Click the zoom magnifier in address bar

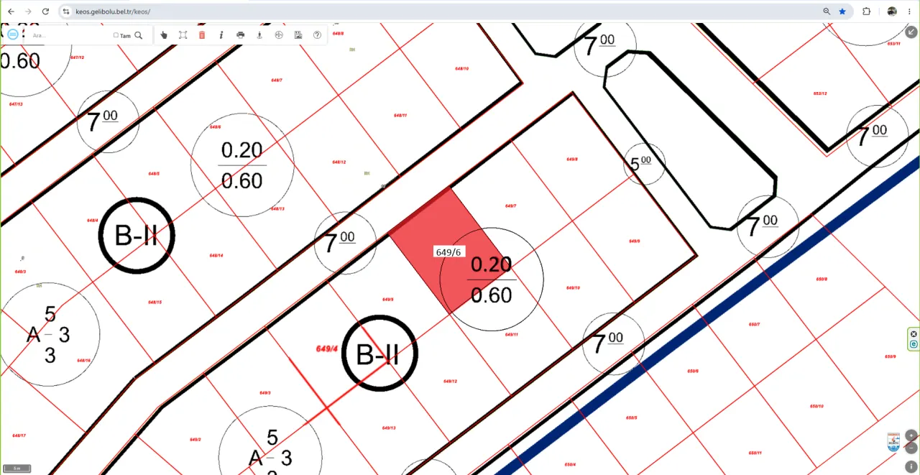click(x=827, y=11)
